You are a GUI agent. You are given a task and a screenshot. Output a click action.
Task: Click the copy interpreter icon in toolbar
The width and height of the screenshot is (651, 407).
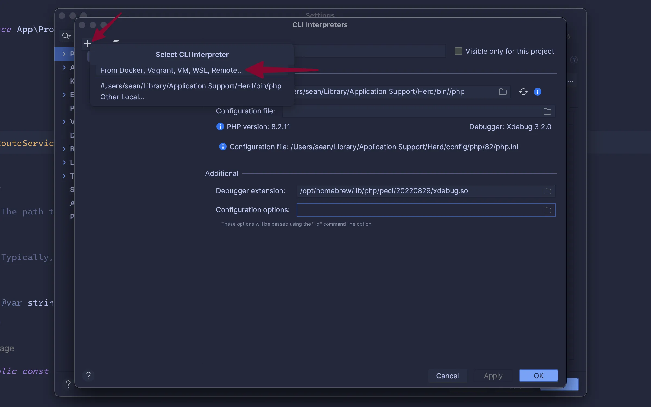coord(116,42)
